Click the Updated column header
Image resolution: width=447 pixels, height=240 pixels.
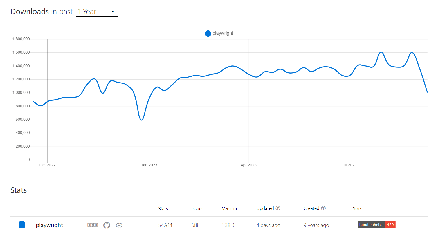pos(265,208)
